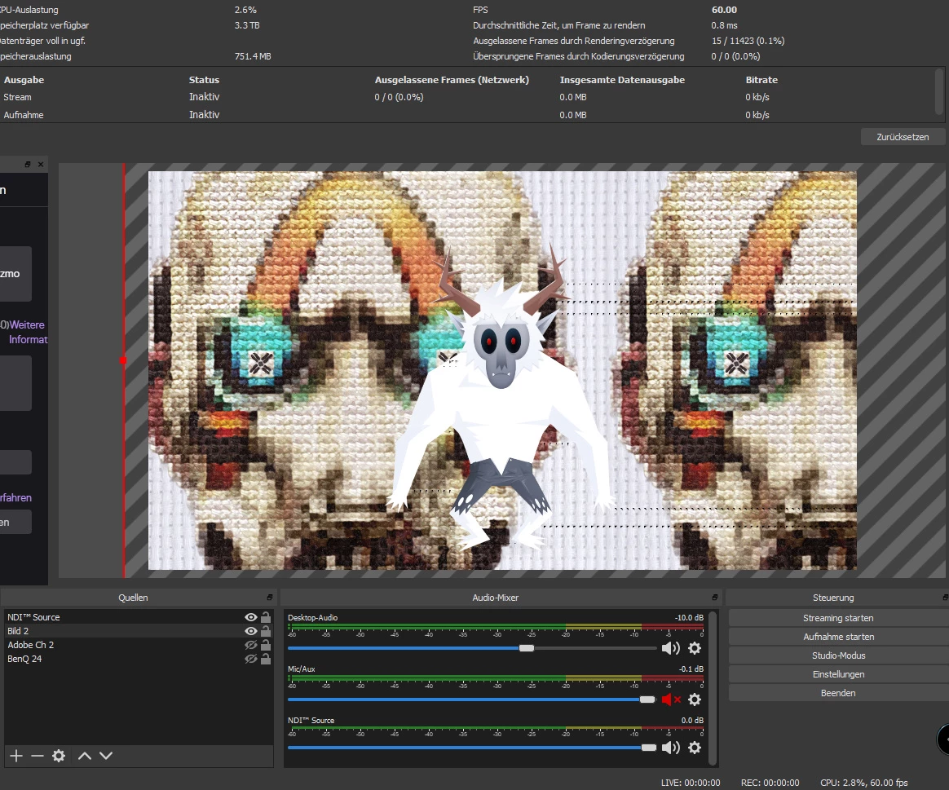Click the red transform handle on preview edge
The height and width of the screenshot is (790, 949).
123,360
